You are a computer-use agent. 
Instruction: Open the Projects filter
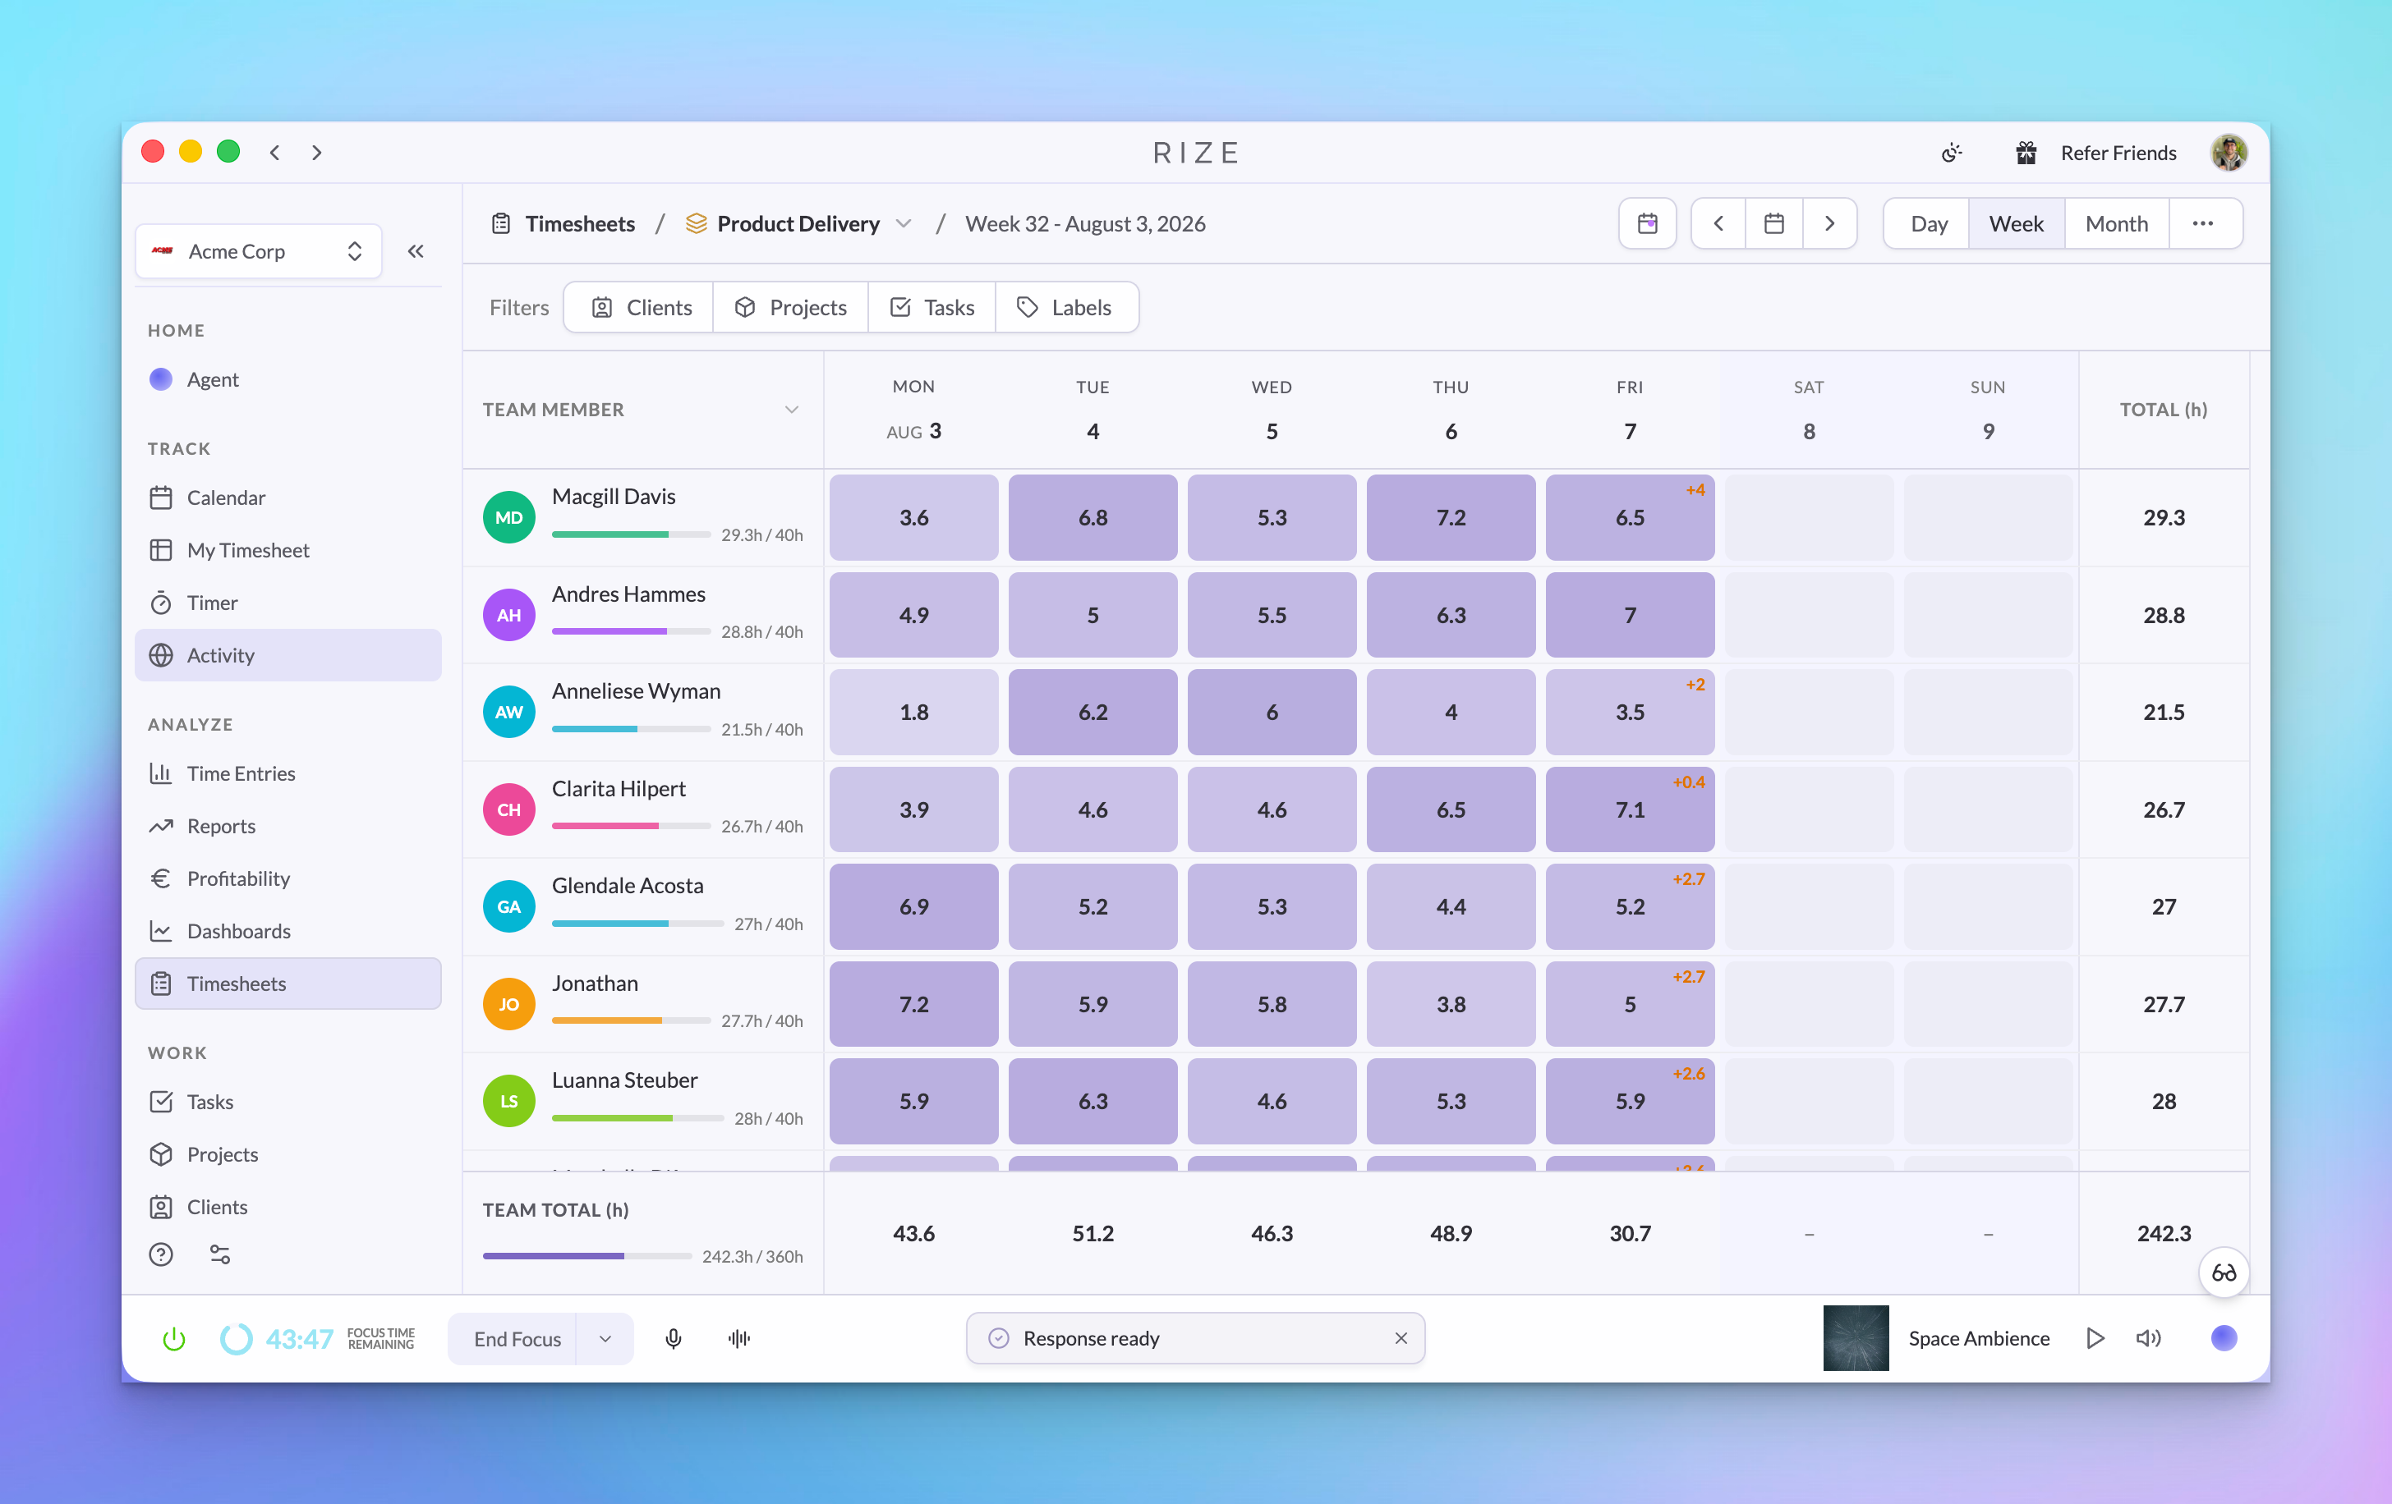coord(791,308)
